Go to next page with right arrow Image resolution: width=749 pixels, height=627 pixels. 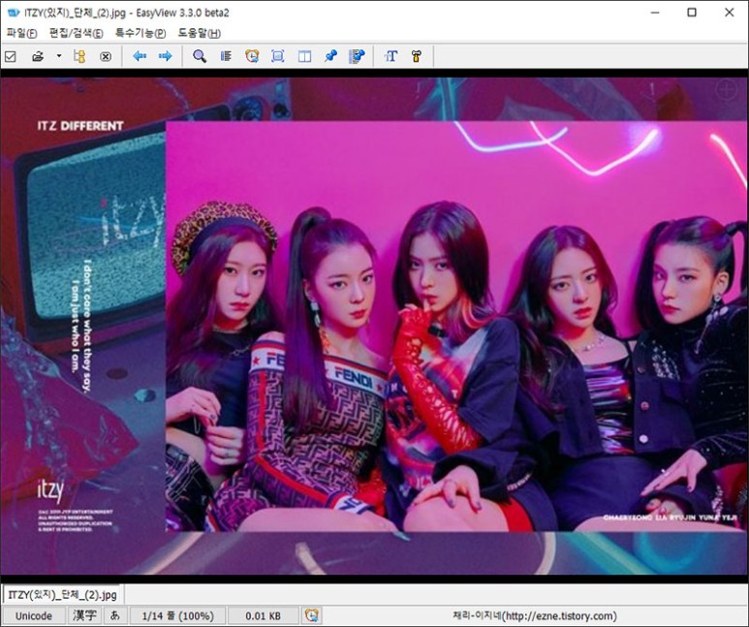tap(166, 56)
